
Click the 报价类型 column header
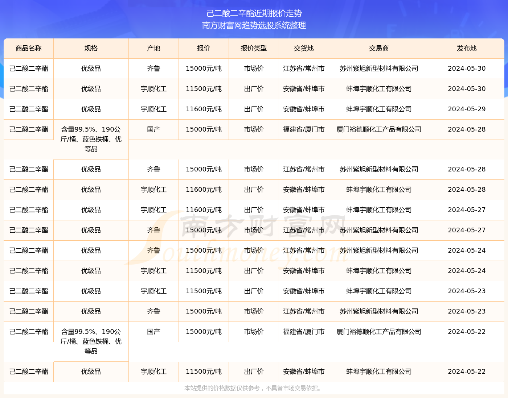pyautogui.click(x=254, y=48)
